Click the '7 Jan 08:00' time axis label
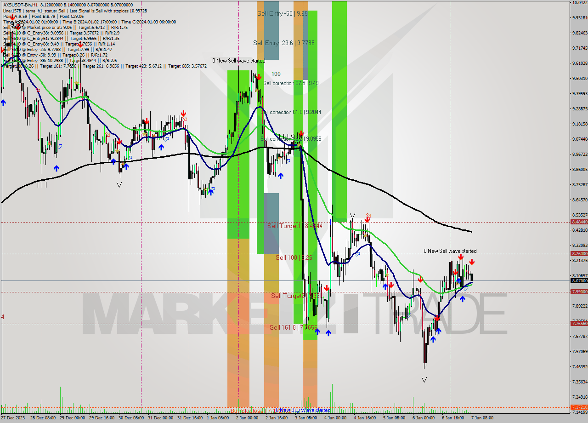588x423 pixels. [x=482, y=418]
